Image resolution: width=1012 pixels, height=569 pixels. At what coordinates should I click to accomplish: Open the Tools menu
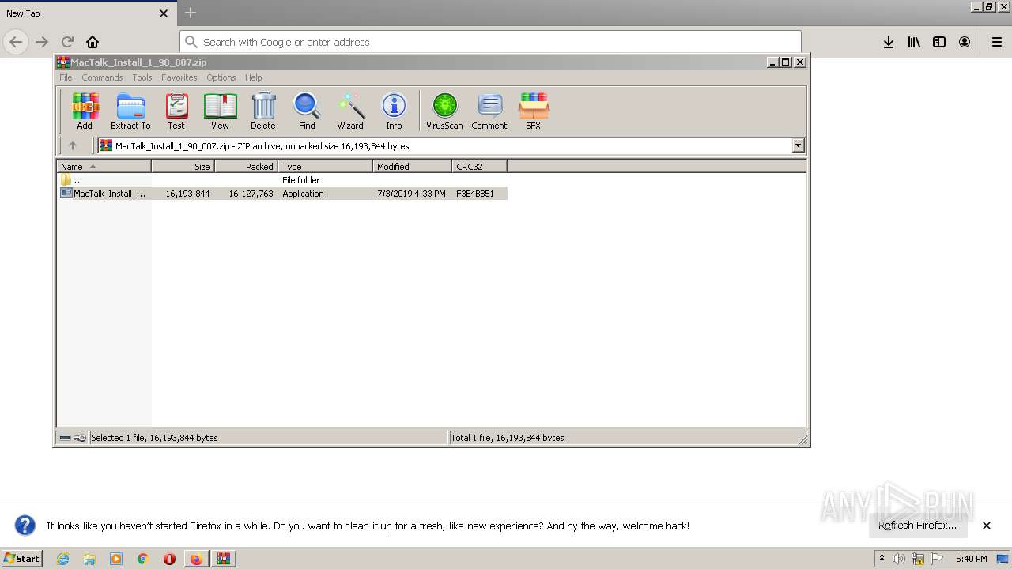(142, 77)
